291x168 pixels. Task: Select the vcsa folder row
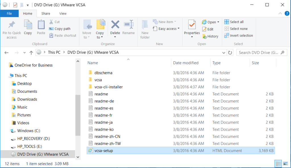[181, 80]
